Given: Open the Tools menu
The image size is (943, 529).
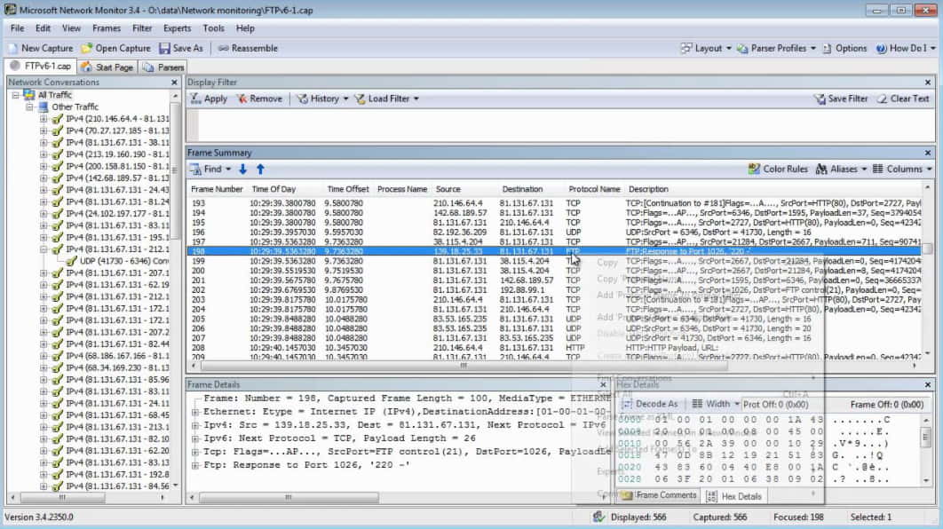Looking at the screenshot, I should 213,28.
